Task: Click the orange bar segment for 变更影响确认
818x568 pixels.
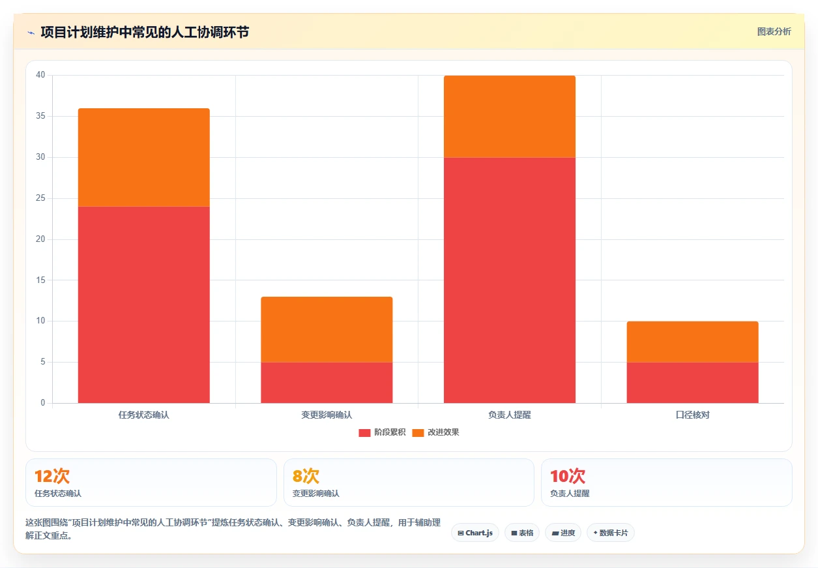Action: coord(327,329)
